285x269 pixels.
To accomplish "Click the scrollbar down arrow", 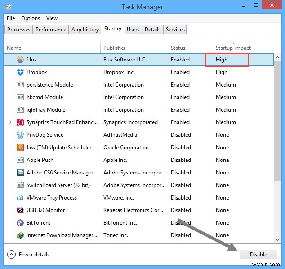I will point(277,240).
